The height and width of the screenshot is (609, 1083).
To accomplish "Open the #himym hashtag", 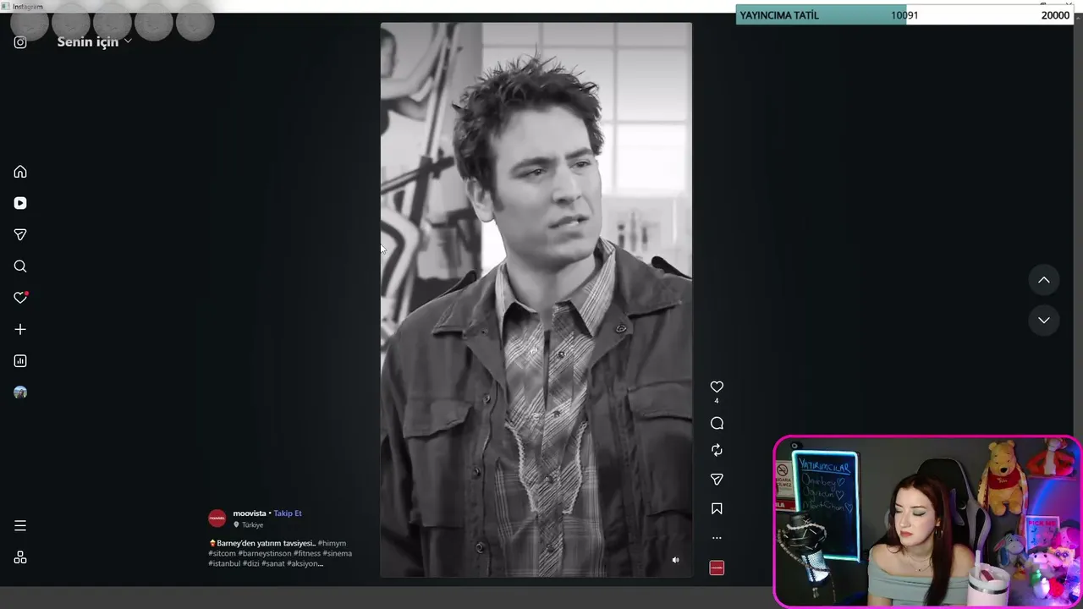I will [x=332, y=543].
